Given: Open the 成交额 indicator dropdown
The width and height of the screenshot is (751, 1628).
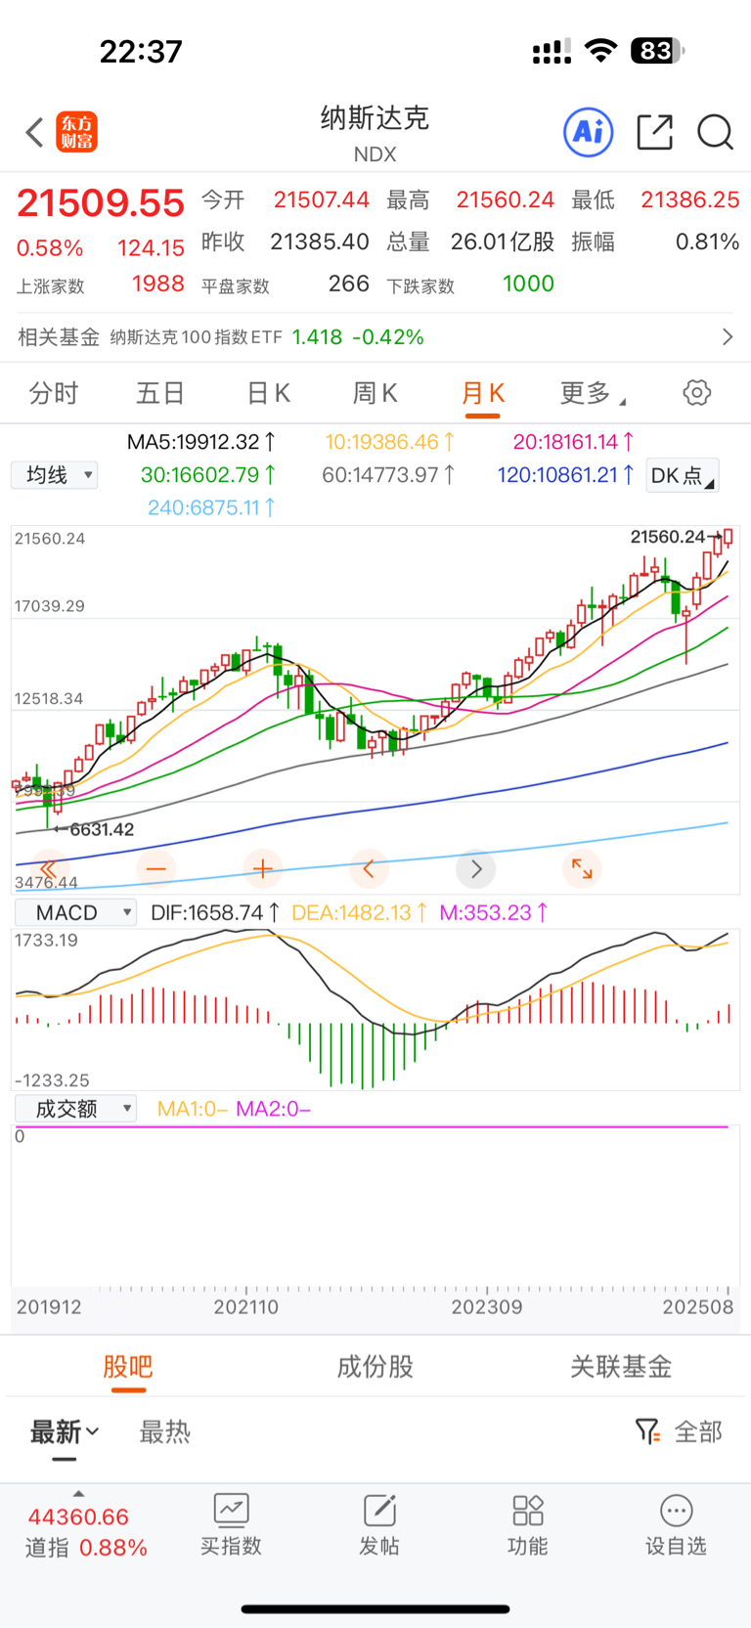Looking at the screenshot, I should tap(74, 1109).
